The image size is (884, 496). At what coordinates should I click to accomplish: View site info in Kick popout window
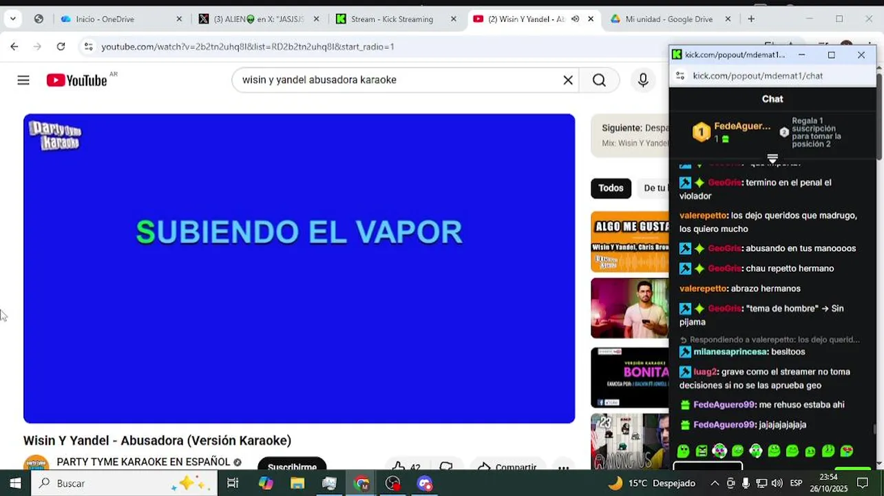tap(680, 76)
